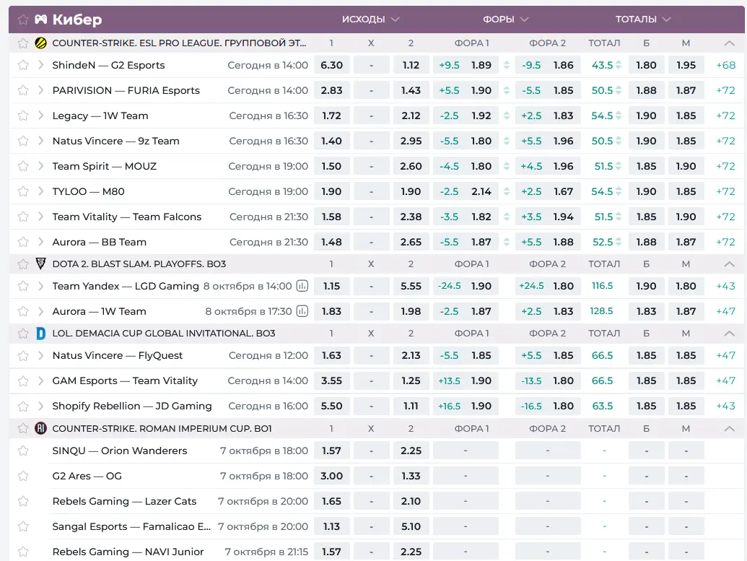Click the LoL Demacia Cup blue D icon
This screenshot has height=561, width=747.
(41, 333)
